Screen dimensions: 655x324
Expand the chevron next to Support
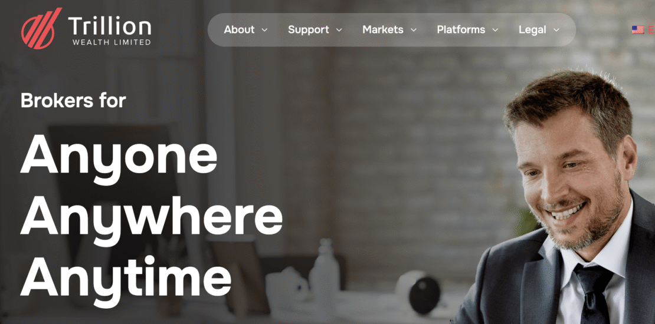[x=339, y=30]
